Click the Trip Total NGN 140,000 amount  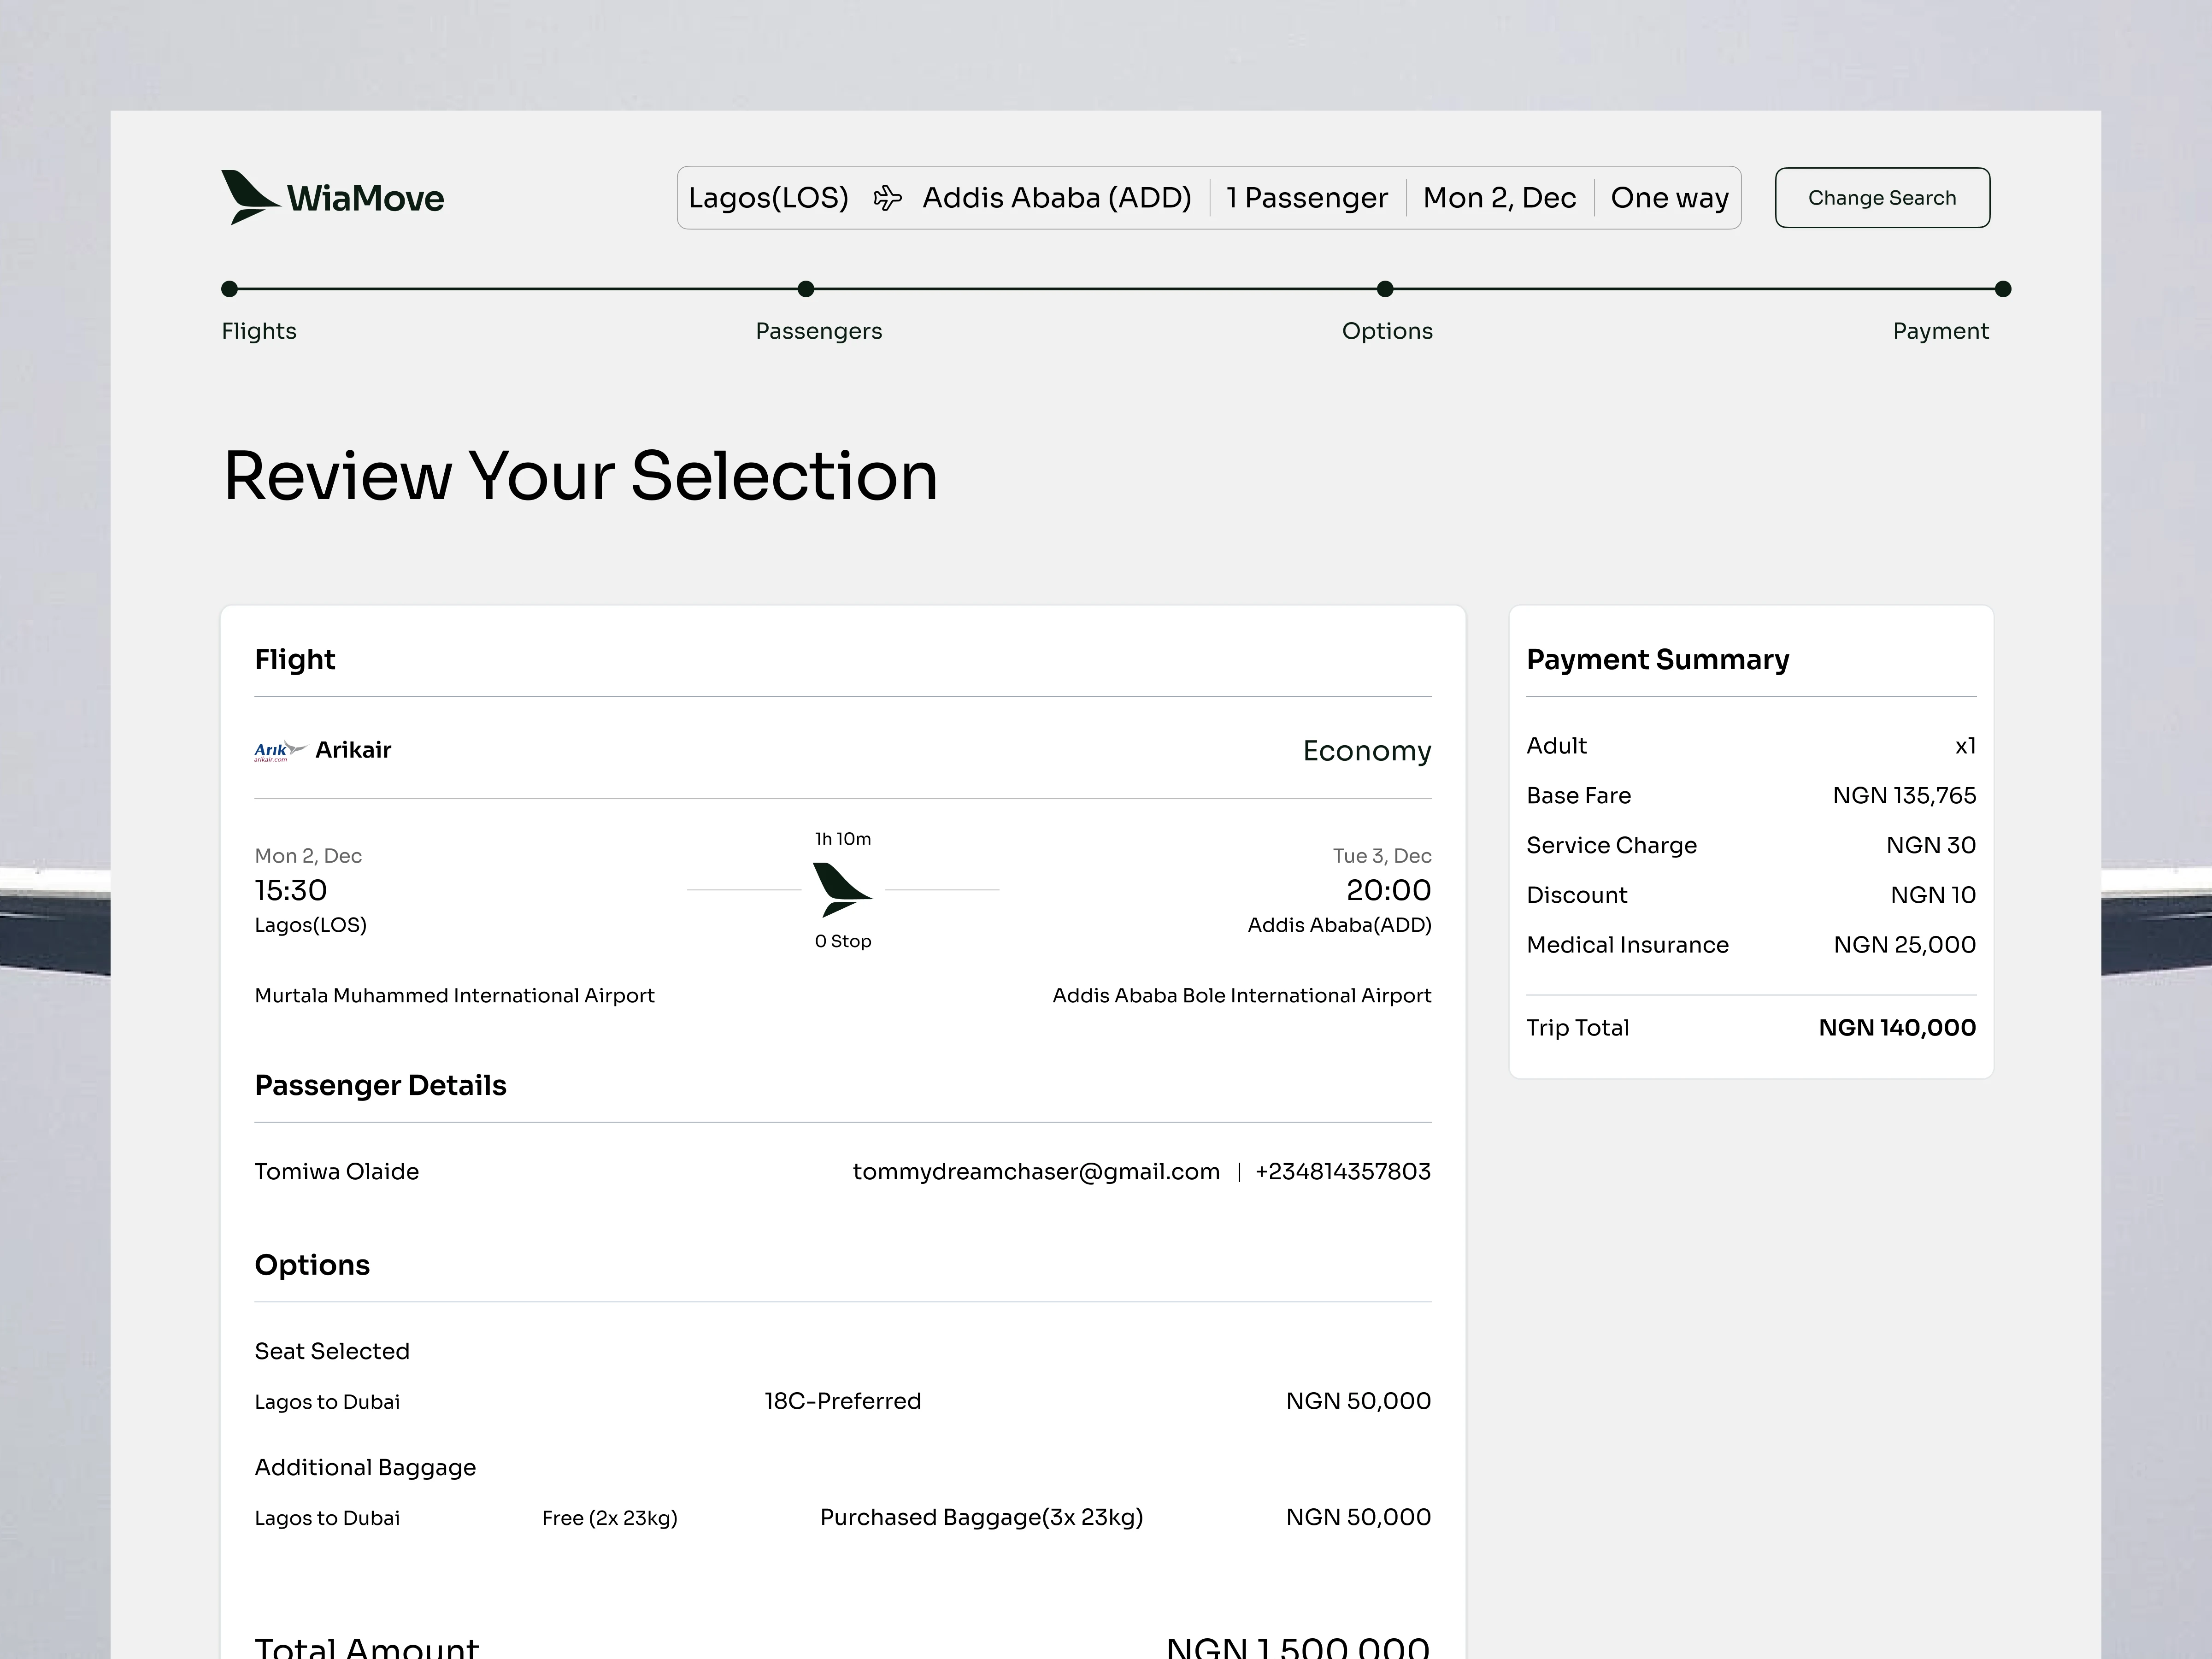tap(1896, 1028)
